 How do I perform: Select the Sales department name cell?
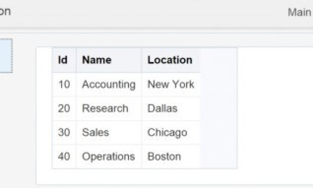[96, 132]
